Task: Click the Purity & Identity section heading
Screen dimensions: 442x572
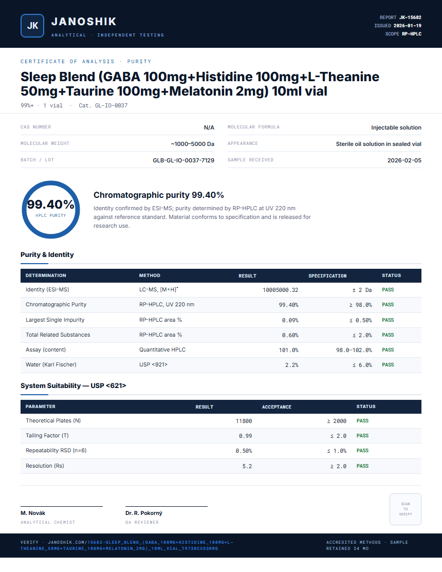Action: pos(47,254)
